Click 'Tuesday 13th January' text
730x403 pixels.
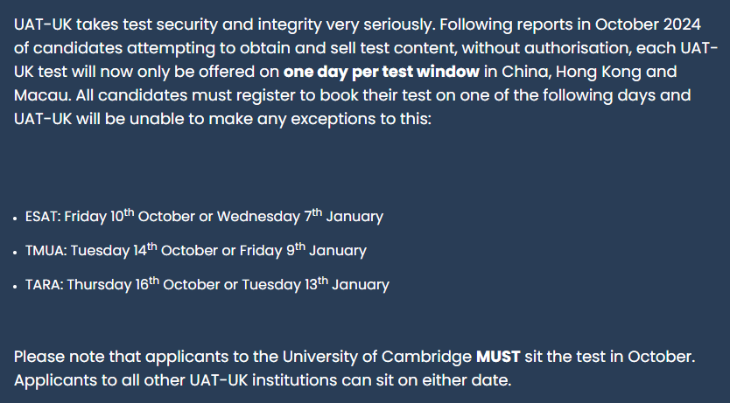316,284
